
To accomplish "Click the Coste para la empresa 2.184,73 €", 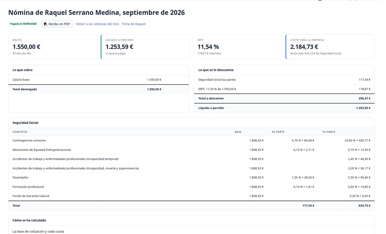I will tap(304, 47).
